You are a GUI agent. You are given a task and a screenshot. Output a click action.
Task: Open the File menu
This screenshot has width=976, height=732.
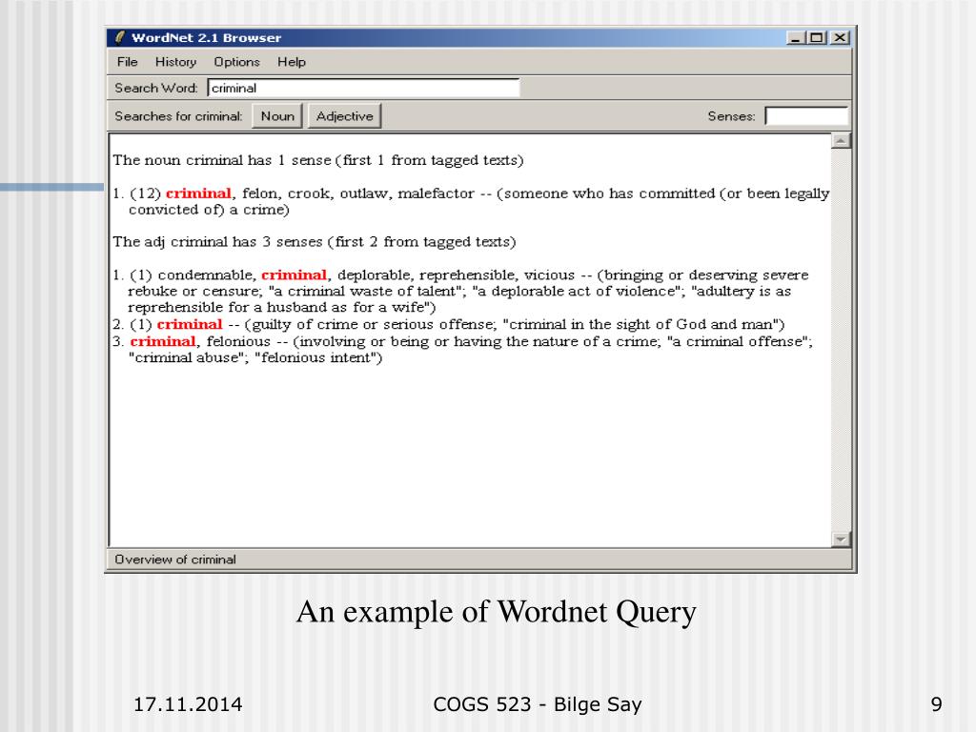(x=127, y=62)
